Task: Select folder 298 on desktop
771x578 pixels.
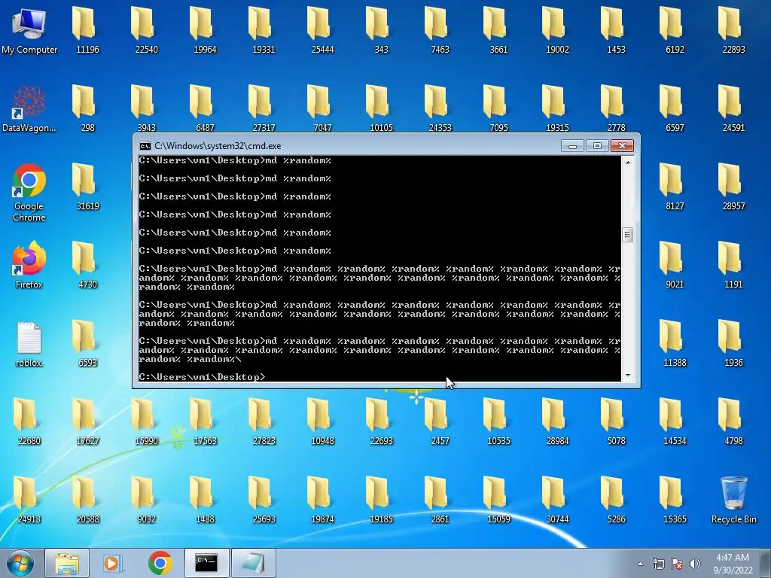Action: tap(87, 109)
